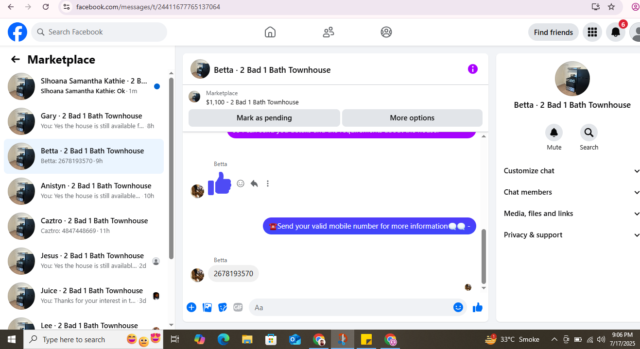Open the Facebook menu grid icon

[x=592, y=32]
